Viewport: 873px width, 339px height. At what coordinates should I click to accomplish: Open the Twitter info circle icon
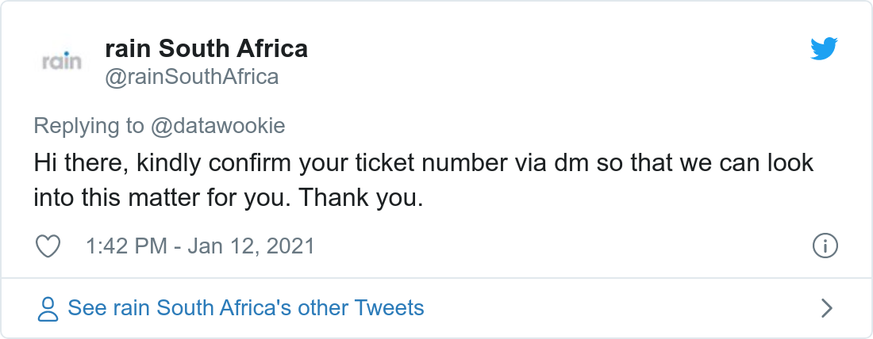click(825, 246)
